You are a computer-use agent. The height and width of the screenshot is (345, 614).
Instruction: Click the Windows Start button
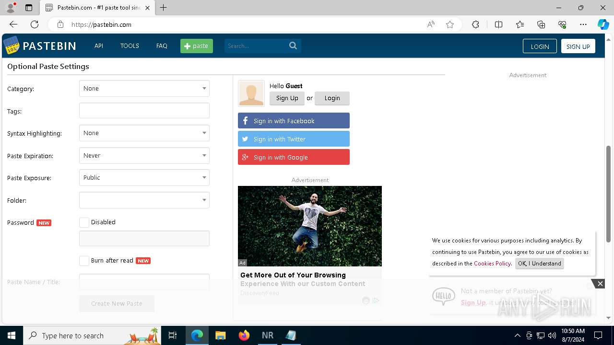12,335
